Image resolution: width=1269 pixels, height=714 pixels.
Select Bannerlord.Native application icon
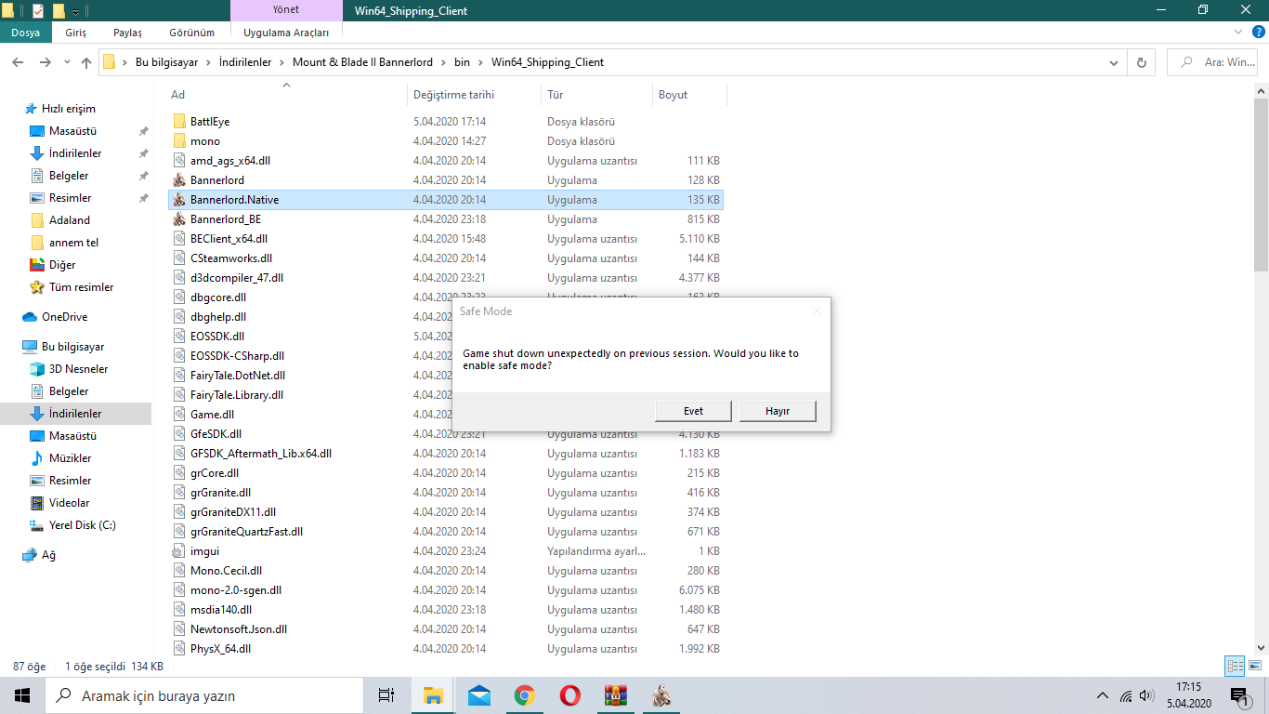(180, 200)
